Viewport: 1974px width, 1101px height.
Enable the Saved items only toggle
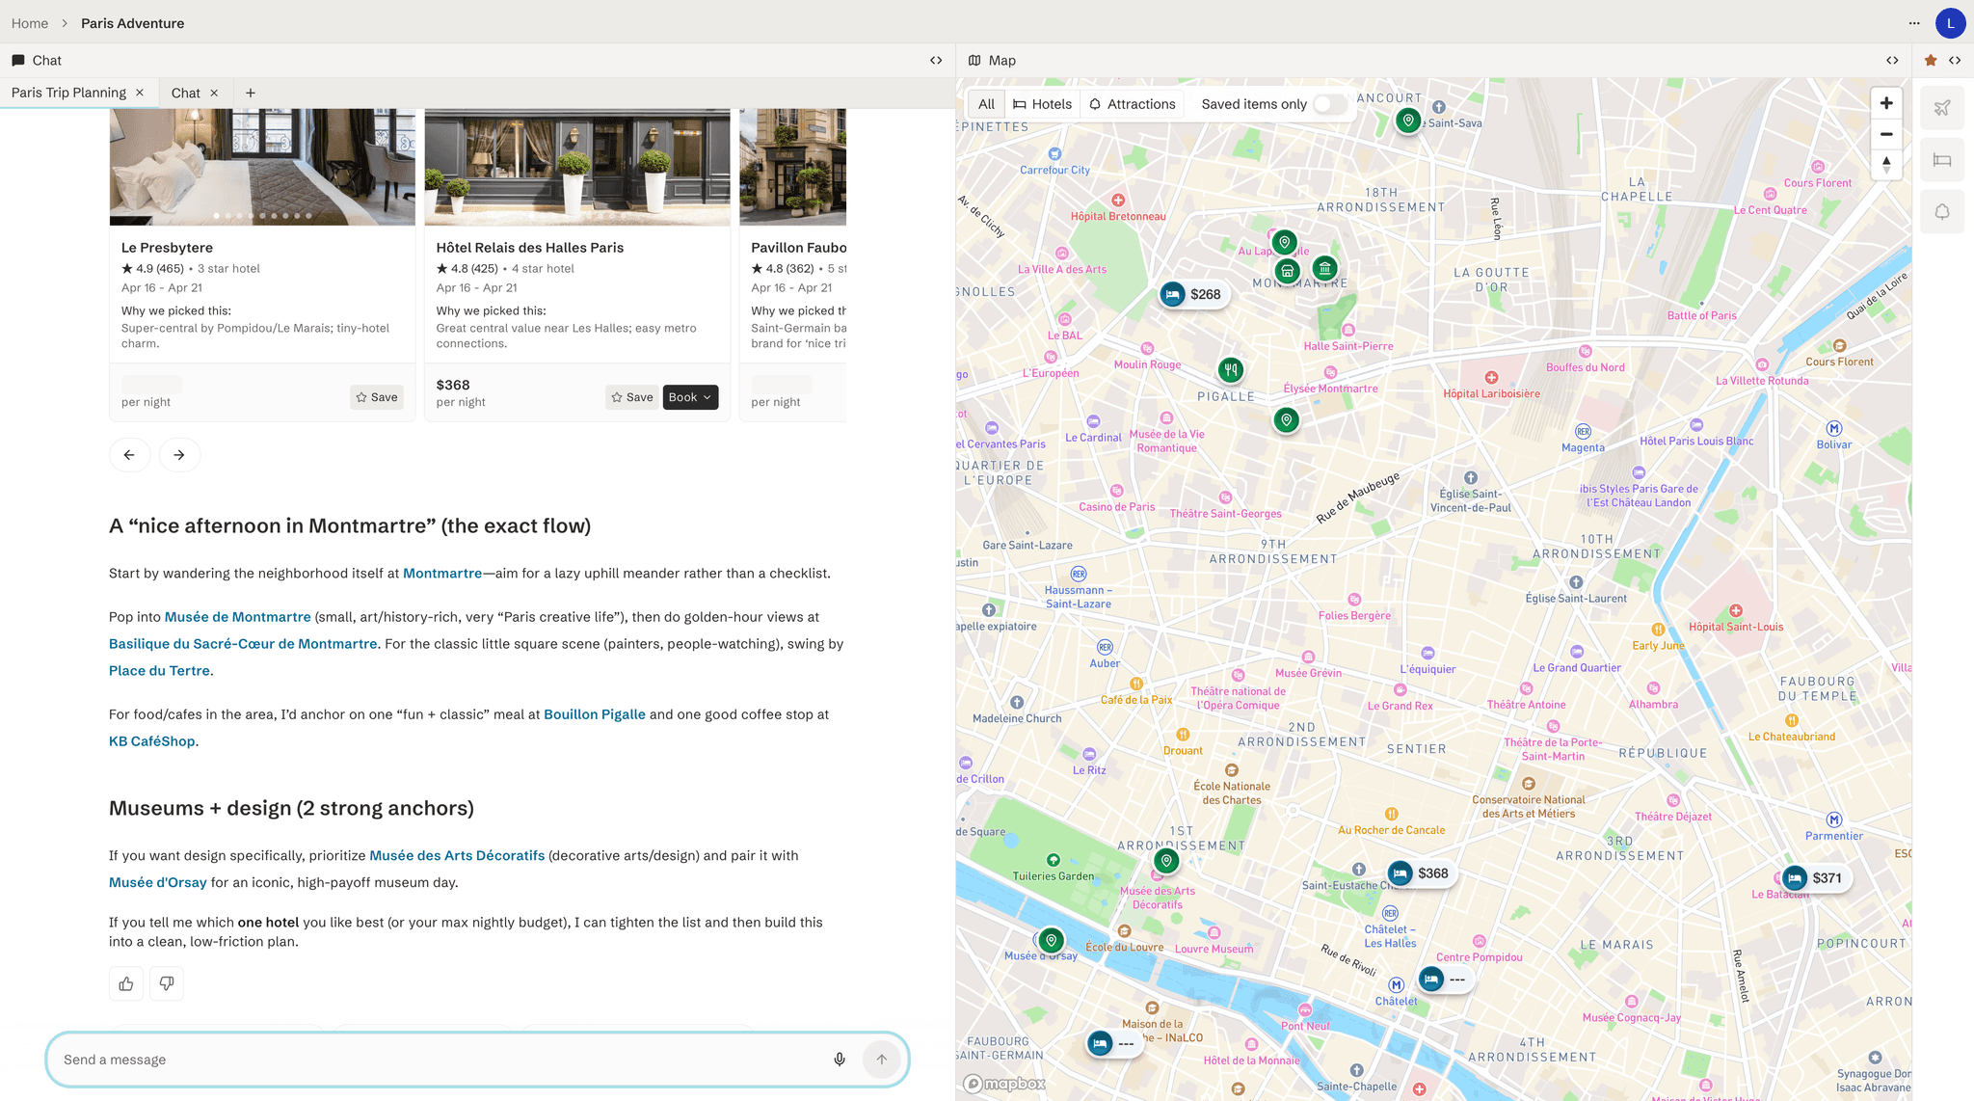pos(1330,104)
